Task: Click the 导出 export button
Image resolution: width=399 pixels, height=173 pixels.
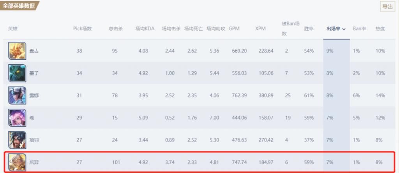Action: [388, 7]
